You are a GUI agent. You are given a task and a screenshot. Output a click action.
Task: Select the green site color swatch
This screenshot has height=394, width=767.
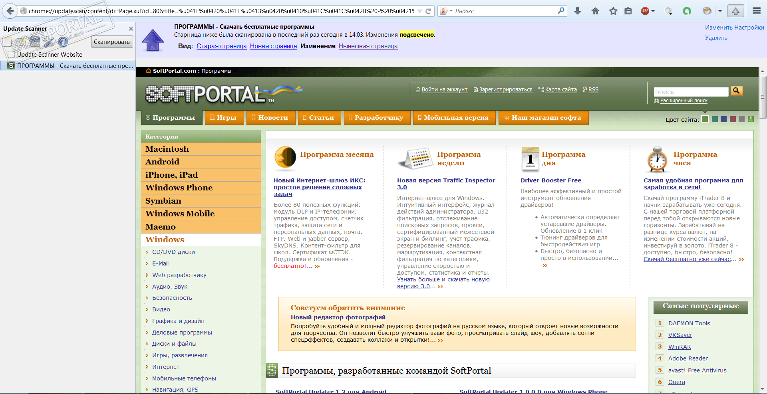pyautogui.click(x=705, y=119)
